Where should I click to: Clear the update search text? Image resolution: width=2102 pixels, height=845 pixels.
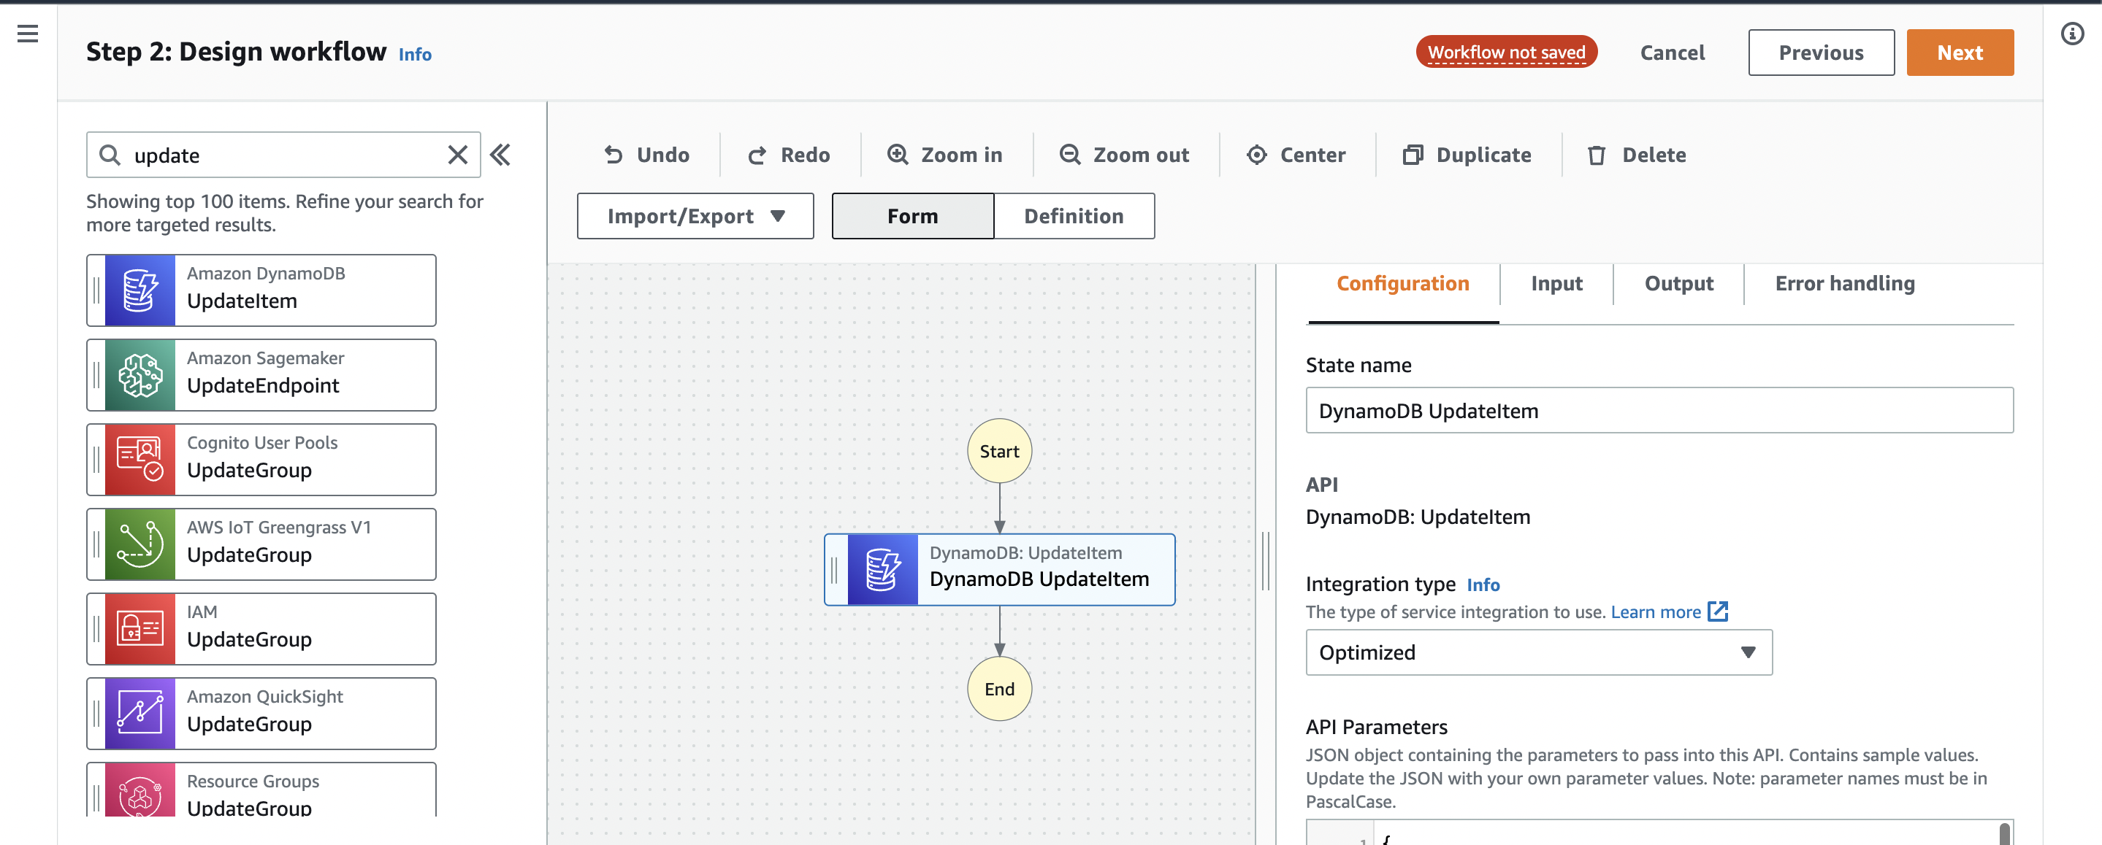click(458, 155)
